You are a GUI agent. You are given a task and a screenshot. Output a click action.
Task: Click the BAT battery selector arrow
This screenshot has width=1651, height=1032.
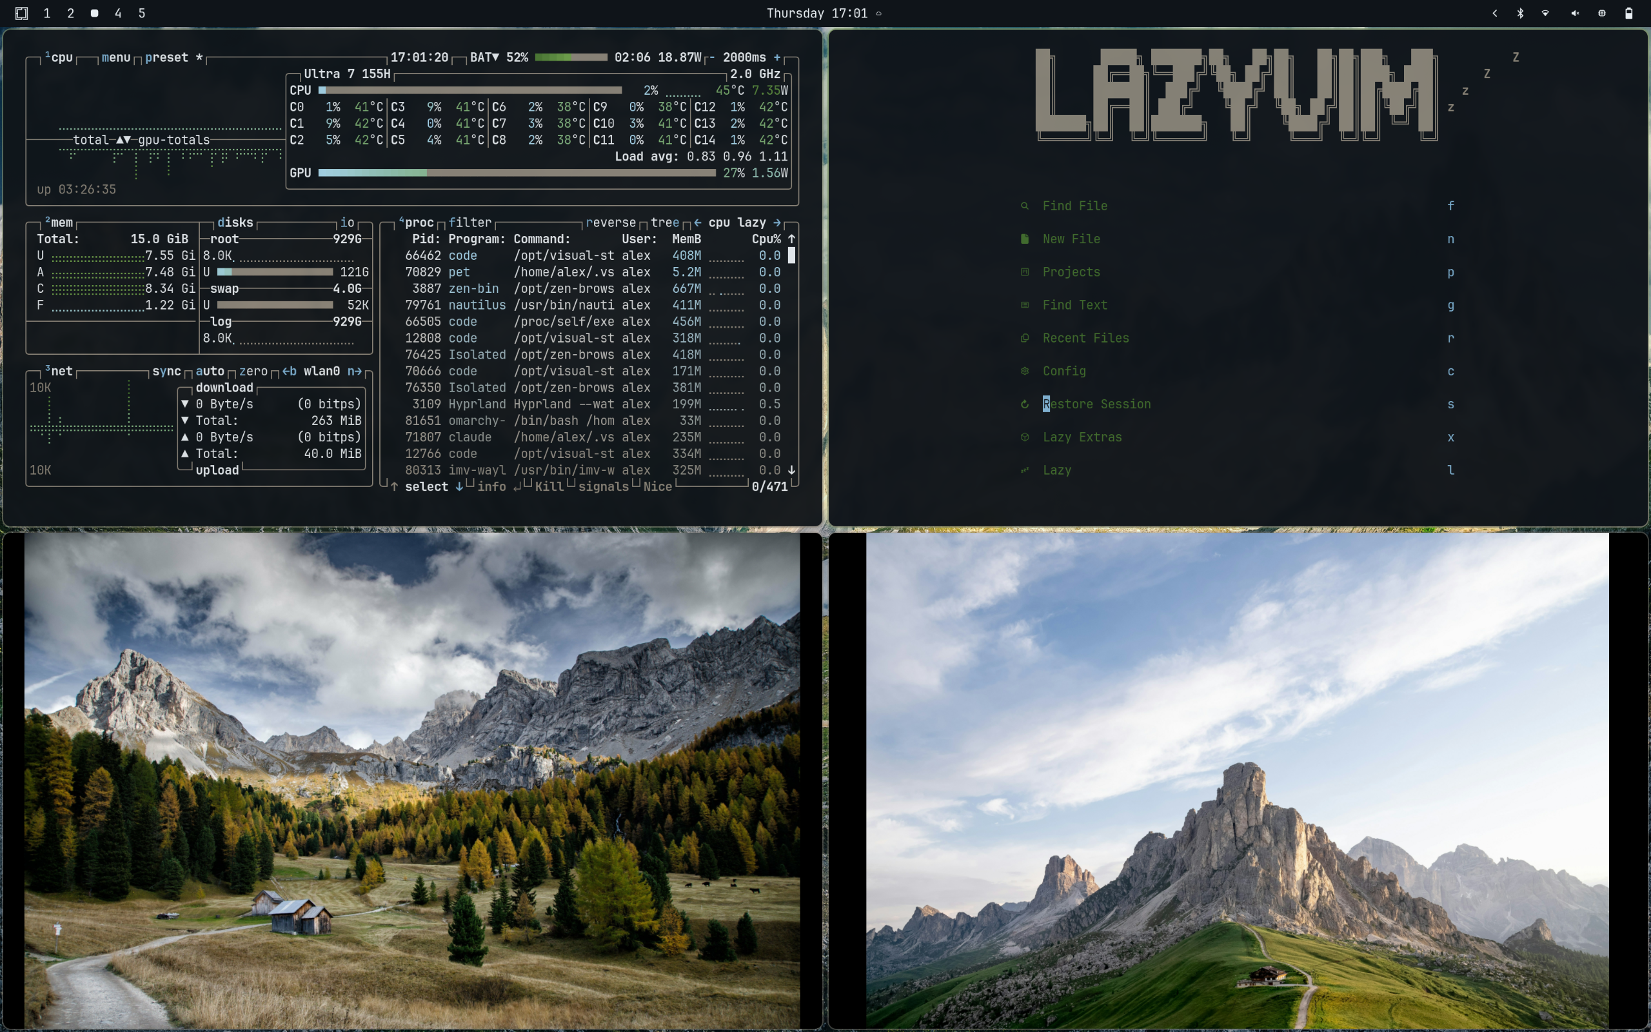coord(496,57)
